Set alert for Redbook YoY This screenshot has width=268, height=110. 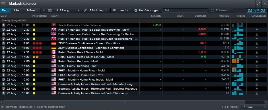(x=257, y=66)
